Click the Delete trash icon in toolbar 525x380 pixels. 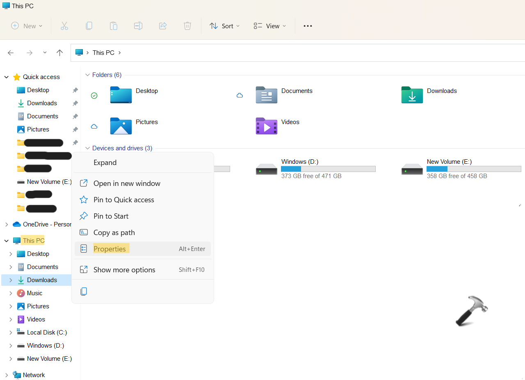point(187,26)
